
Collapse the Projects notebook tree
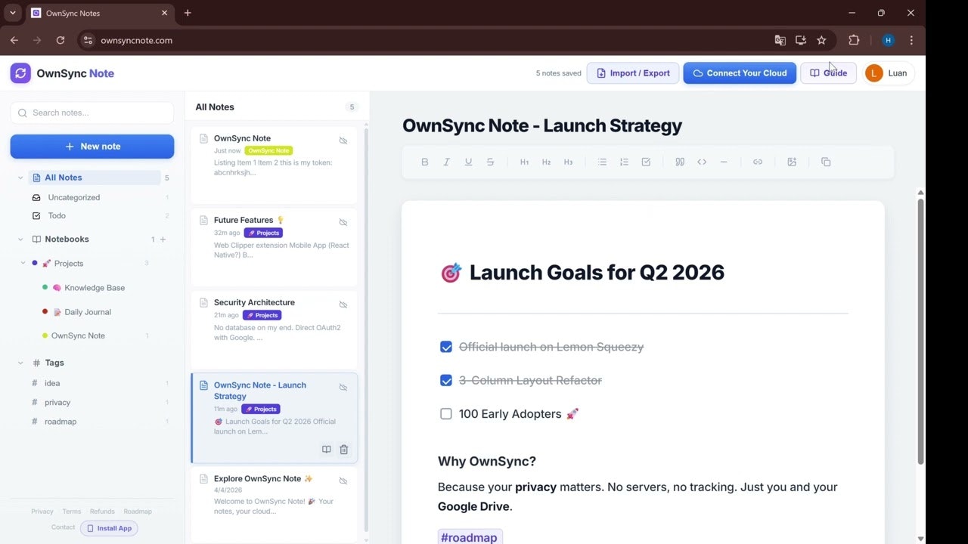22,263
